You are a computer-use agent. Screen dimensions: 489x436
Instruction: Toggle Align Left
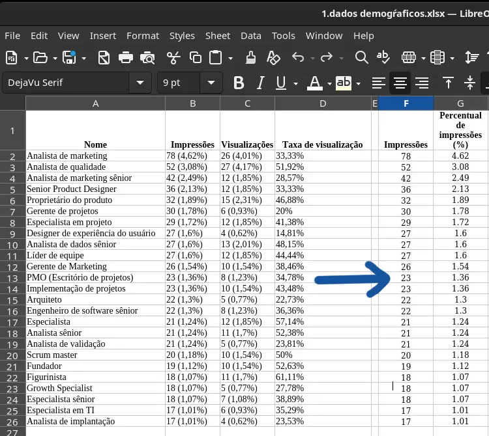click(x=379, y=83)
